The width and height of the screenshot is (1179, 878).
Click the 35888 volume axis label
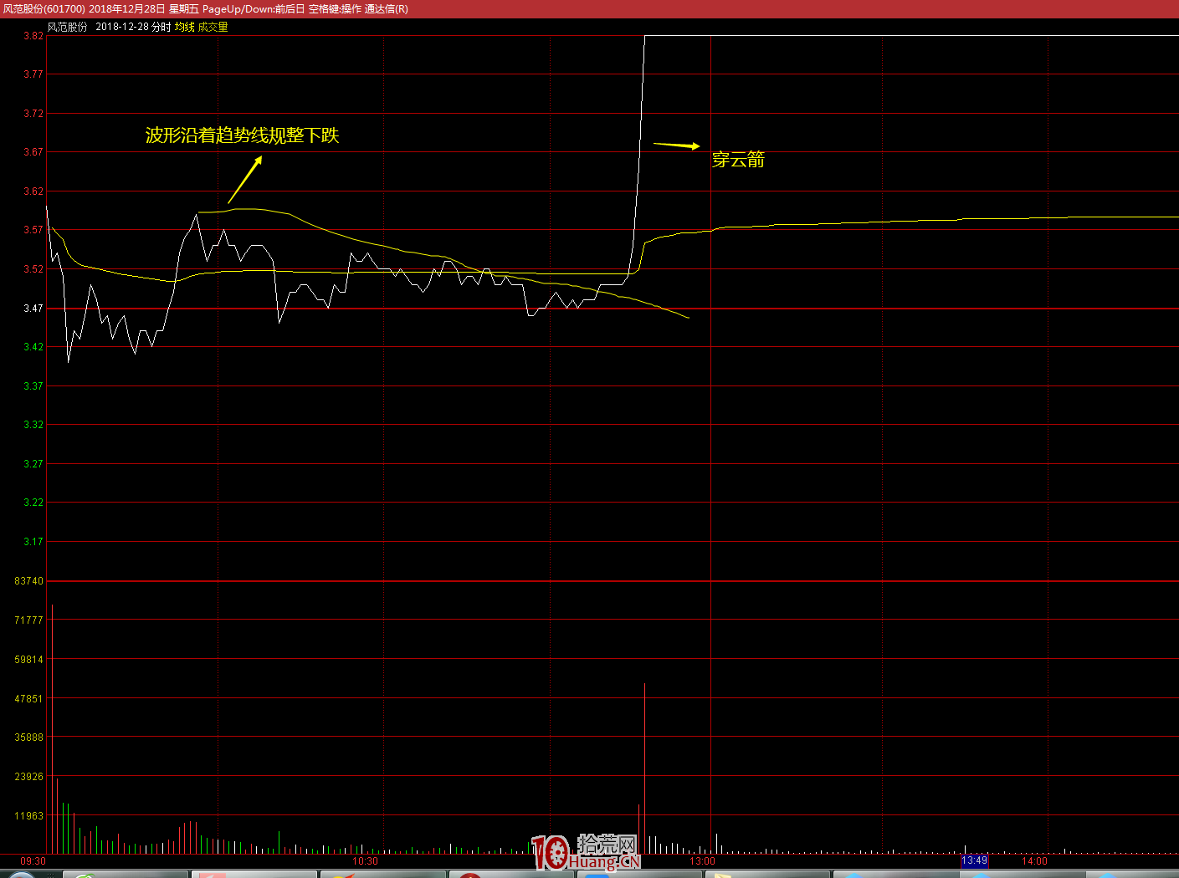tap(28, 738)
